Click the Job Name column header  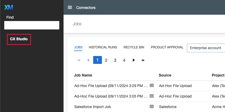click(x=83, y=75)
